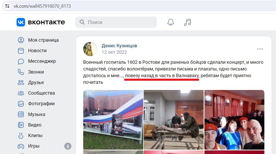
Task: Click the Клипы hand icon
Action: 21,135
